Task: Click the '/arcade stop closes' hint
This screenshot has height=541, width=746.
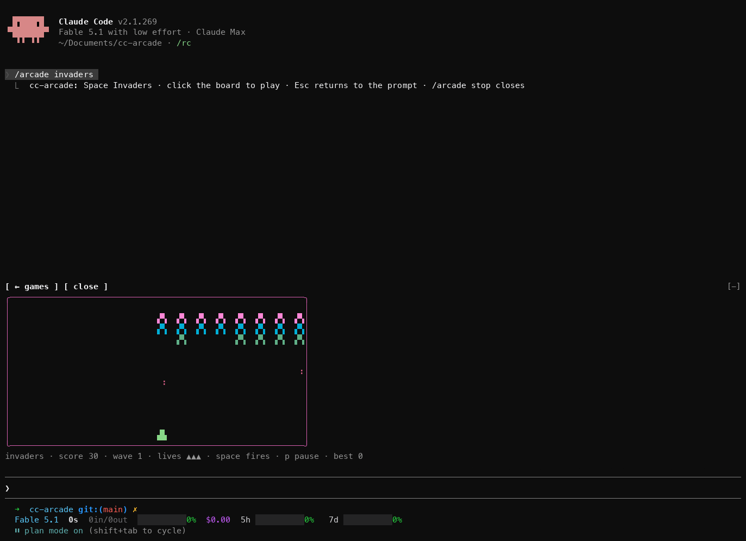Action: pos(478,85)
